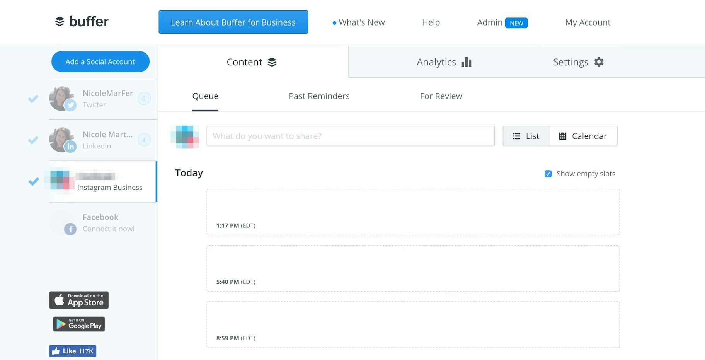Click the Settings gear icon
The image size is (705, 360).
click(x=599, y=62)
